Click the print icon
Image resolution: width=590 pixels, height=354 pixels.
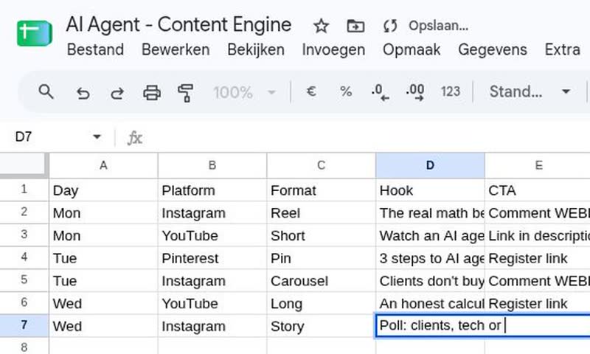(152, 92)
